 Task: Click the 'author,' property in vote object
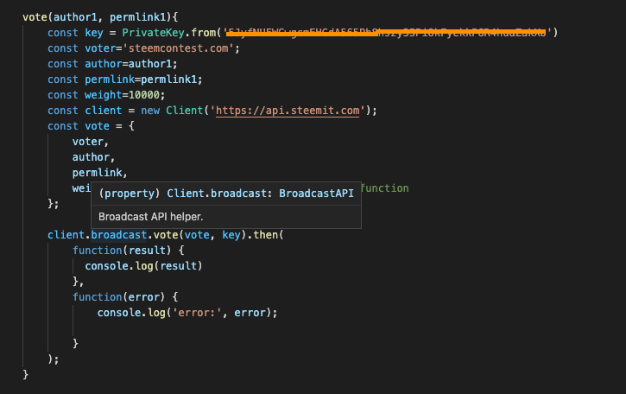click(x=93, y=157)
